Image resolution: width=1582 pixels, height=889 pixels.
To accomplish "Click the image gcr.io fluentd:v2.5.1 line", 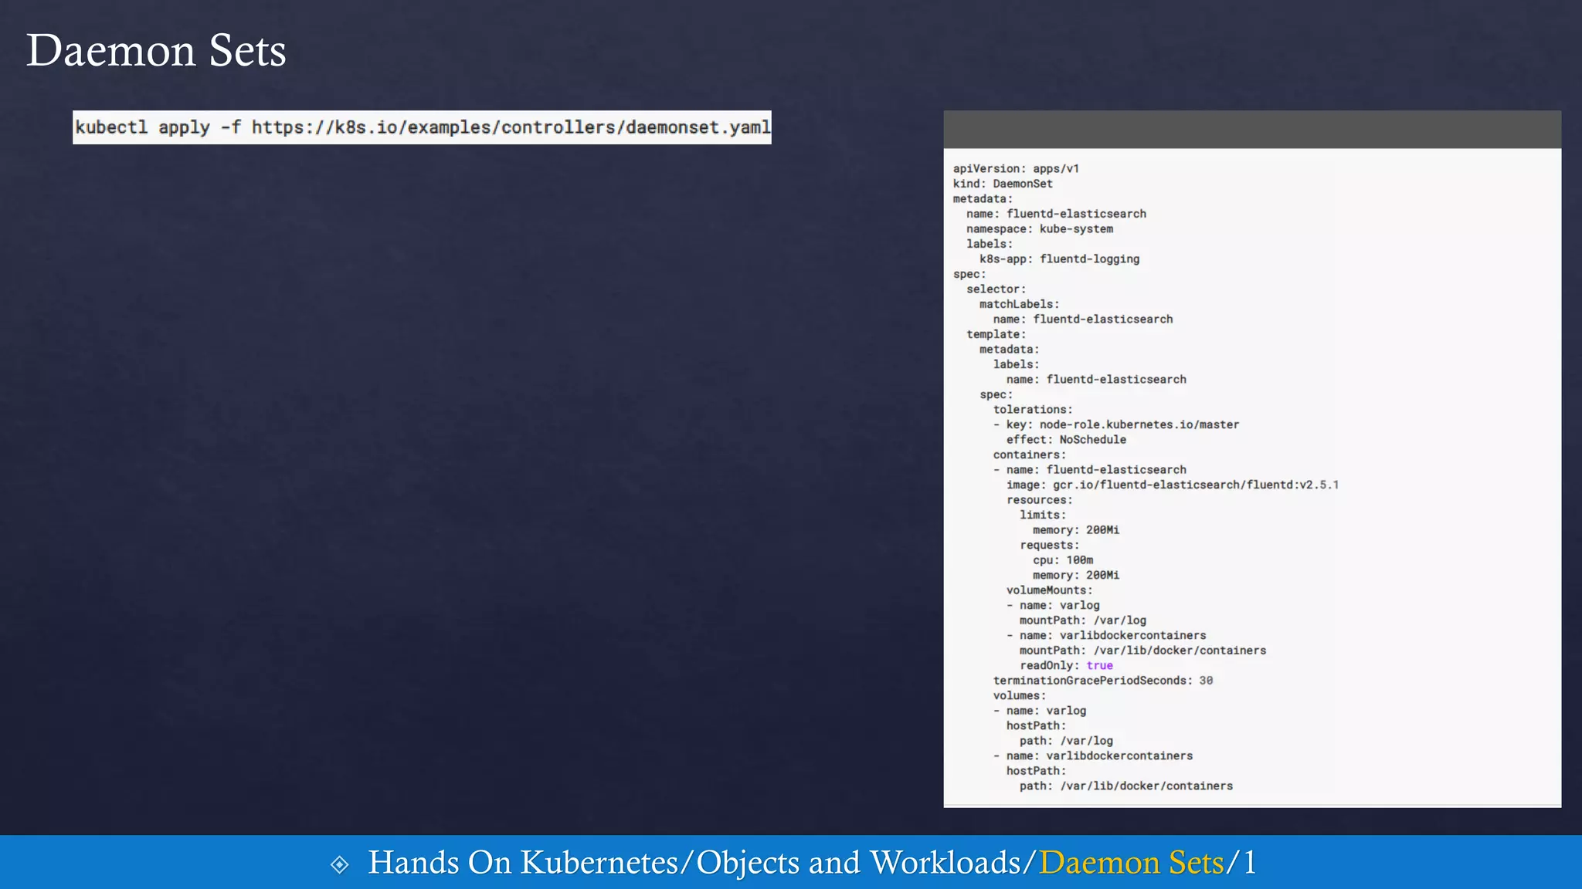I will tap(1173, 485).
